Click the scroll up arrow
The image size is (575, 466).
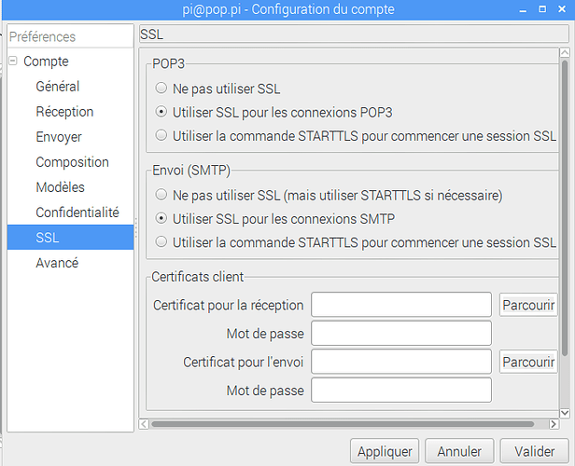point(565,53)
